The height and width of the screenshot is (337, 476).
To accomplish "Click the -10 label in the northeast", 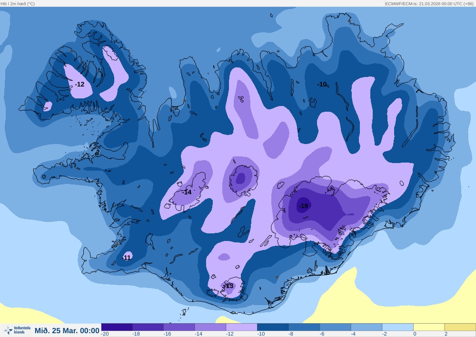I will (x=322, y=84).
